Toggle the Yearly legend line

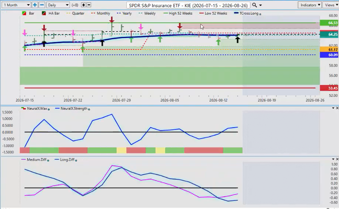124,14
